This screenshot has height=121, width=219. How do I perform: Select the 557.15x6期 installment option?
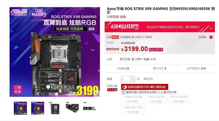tap(156, 99)
